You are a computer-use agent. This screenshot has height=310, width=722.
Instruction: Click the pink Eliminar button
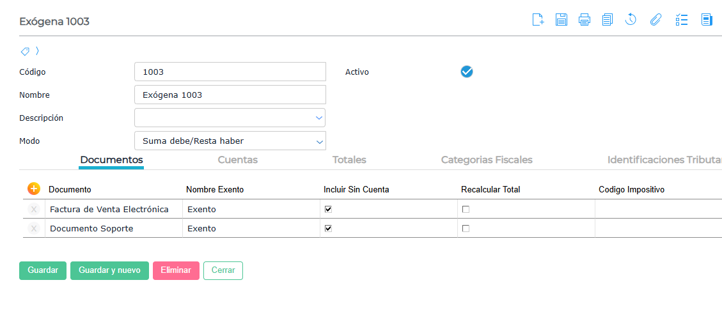[176, 270]
